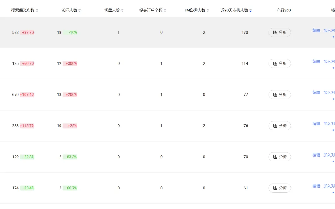The width and height of the screenshot is (335, 209).
Task: Click 编辑 link in first row
Action: tap(316, 30)
